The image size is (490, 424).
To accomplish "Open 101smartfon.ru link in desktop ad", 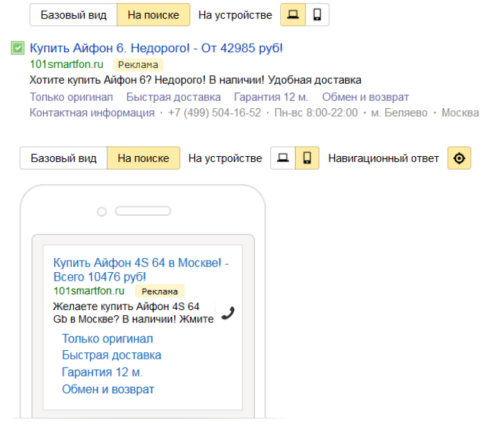I will (x=67, y=64).
